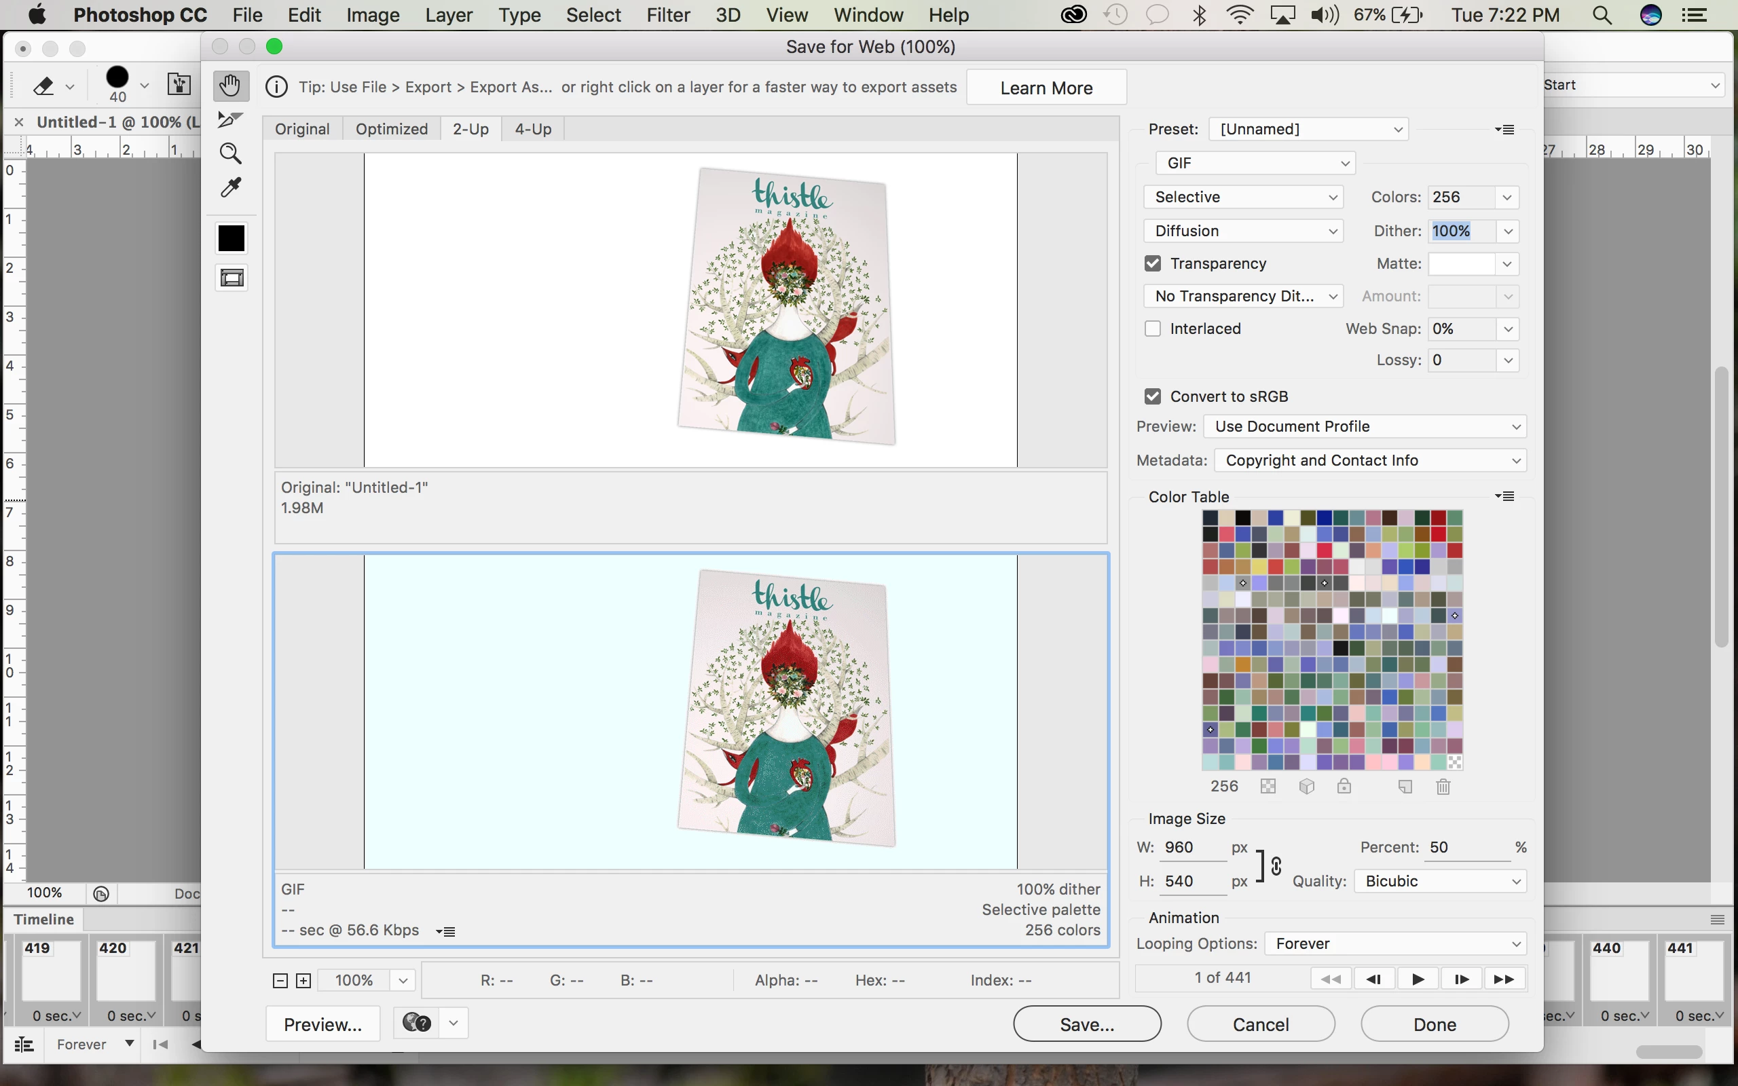Uncheck the Transparency checkbox
This screenshot has height=1086, width=1738.
tap(1153, 263)
